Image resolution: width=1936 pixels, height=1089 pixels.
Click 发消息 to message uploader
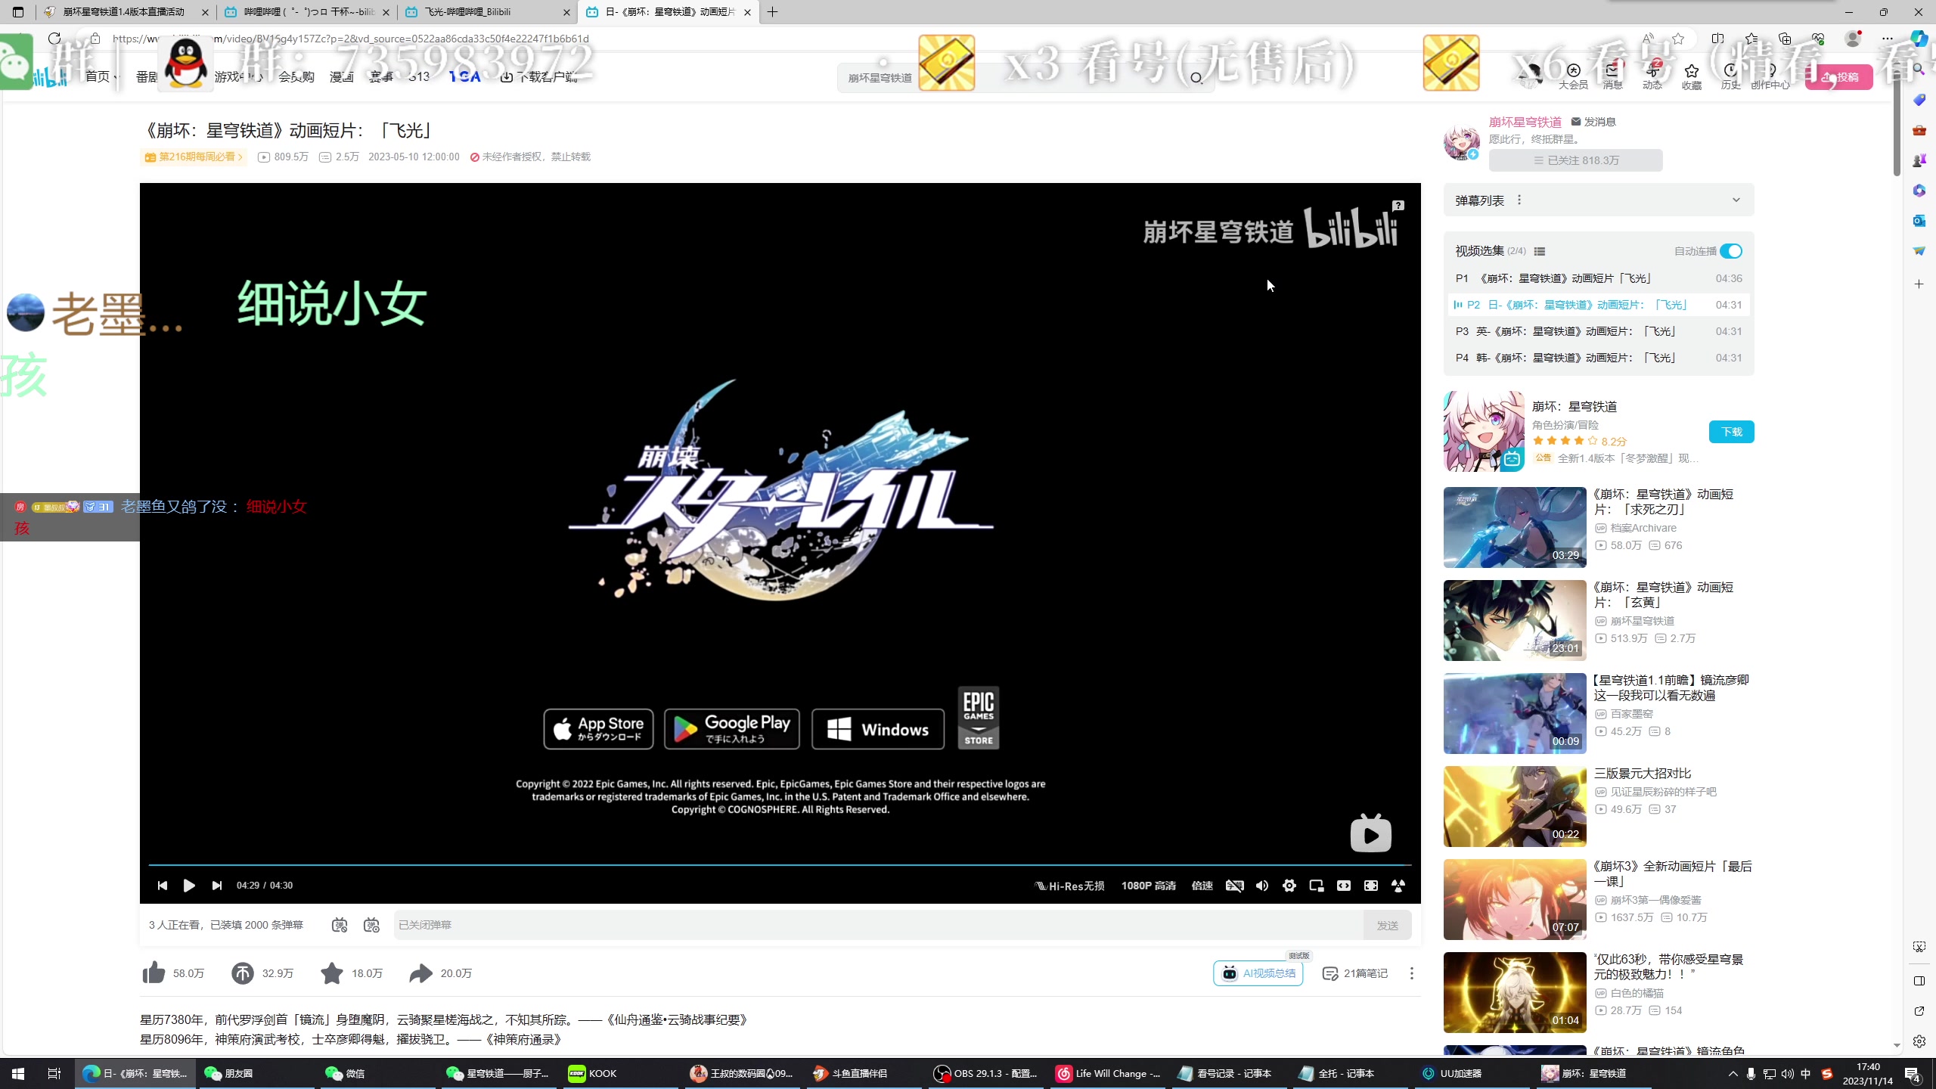pyautogui.click(x=1593, y=122)
